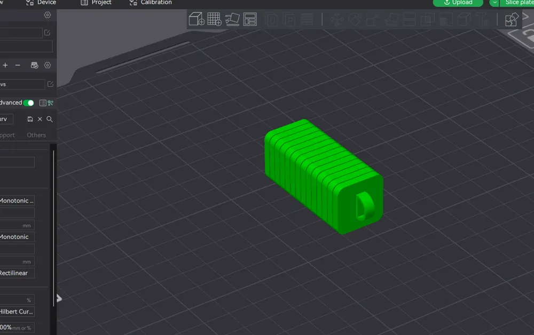Click the save preset floppy disk icon
Viewport: 534px width, 335px height.
pos(30,119)
